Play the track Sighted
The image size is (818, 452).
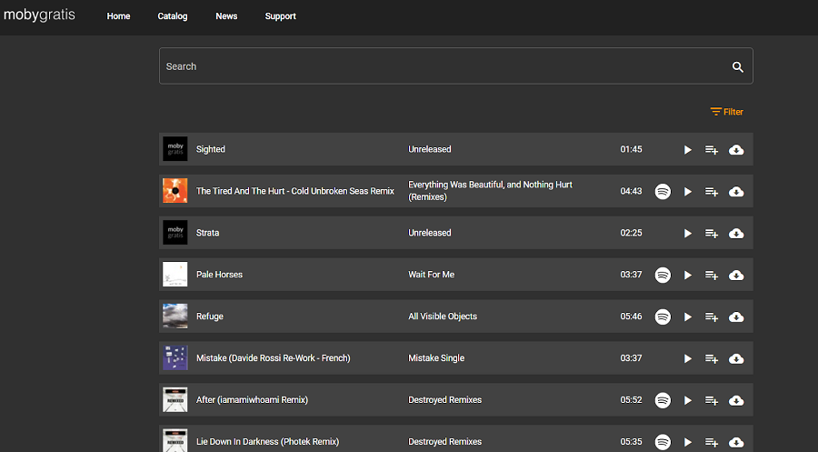687,150
